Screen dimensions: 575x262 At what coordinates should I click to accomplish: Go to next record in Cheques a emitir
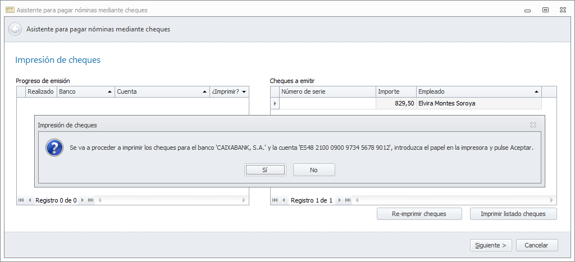[340, 200]
